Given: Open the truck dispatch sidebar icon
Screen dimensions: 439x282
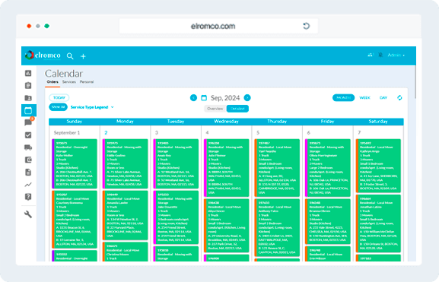Looking at the screenshot, I should click(28, 147).
